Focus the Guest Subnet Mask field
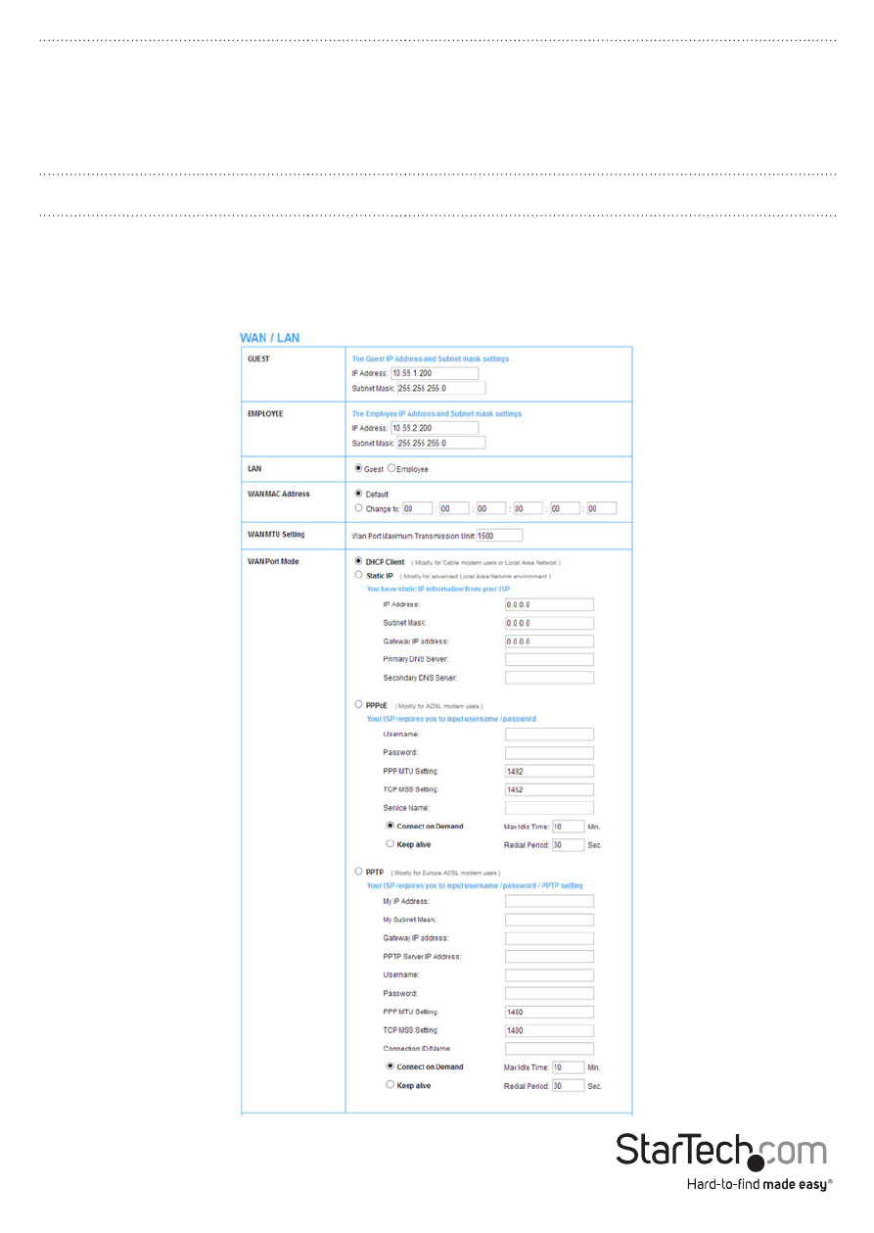874x1233 pixels. 440,388
